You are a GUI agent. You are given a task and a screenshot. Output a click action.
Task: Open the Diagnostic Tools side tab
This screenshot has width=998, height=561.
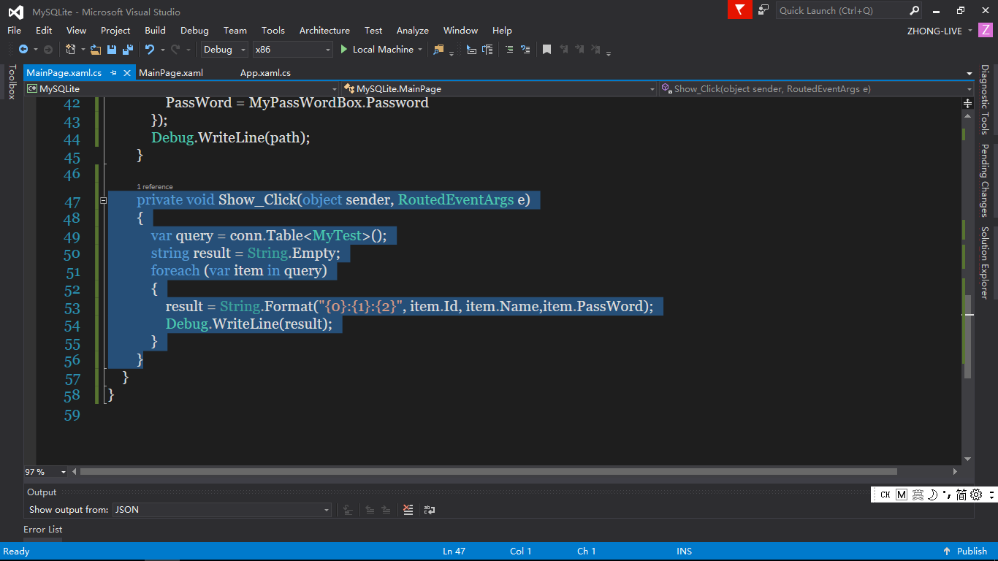(x=985, y=100)
